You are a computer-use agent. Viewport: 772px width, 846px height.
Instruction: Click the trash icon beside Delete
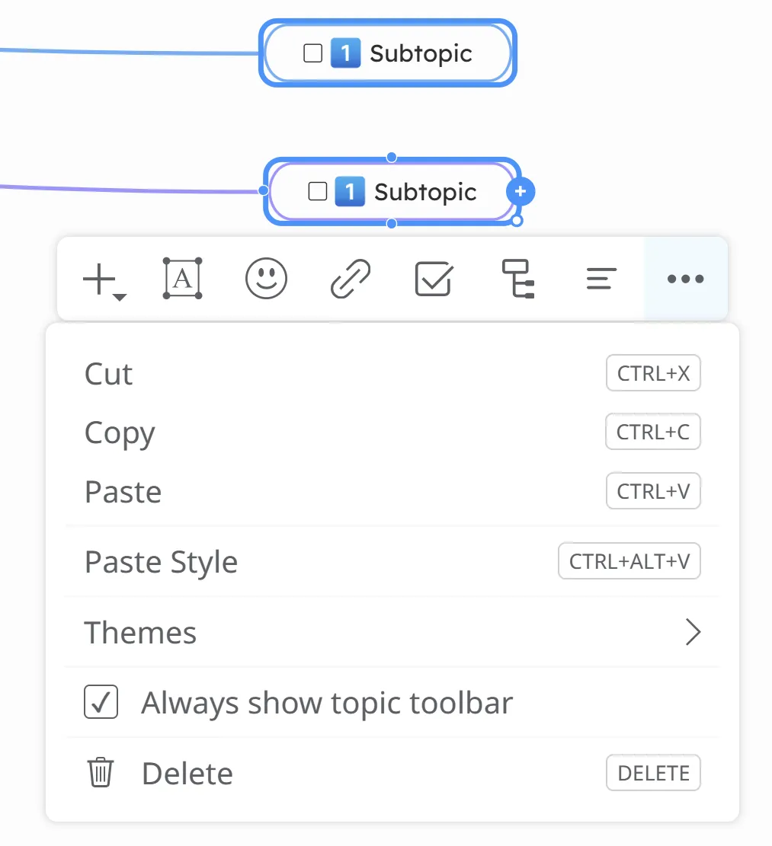coord(101,773)
